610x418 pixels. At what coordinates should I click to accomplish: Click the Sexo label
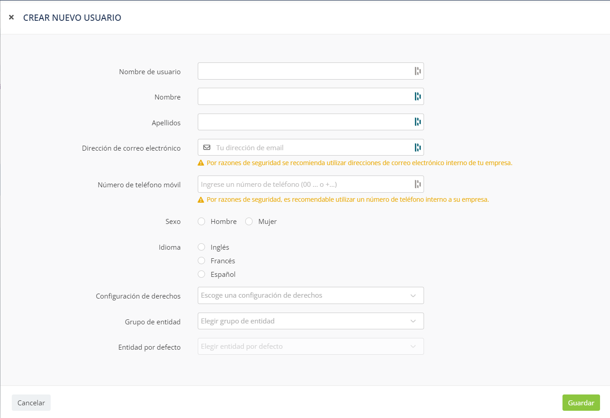(x=173, y=221)
